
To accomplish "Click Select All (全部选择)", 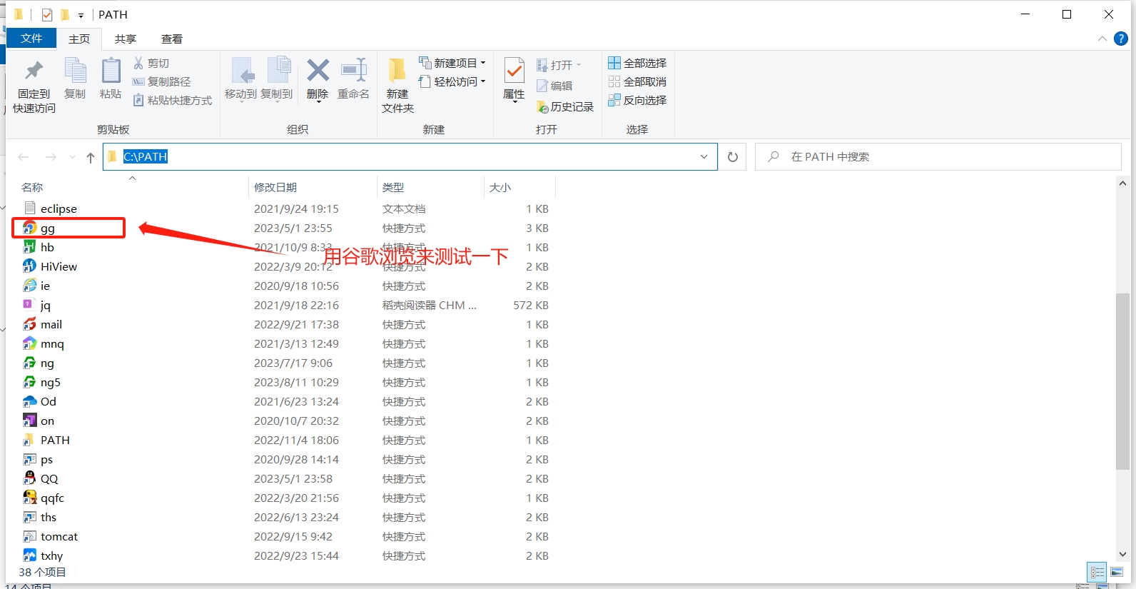I will (637, 63).
